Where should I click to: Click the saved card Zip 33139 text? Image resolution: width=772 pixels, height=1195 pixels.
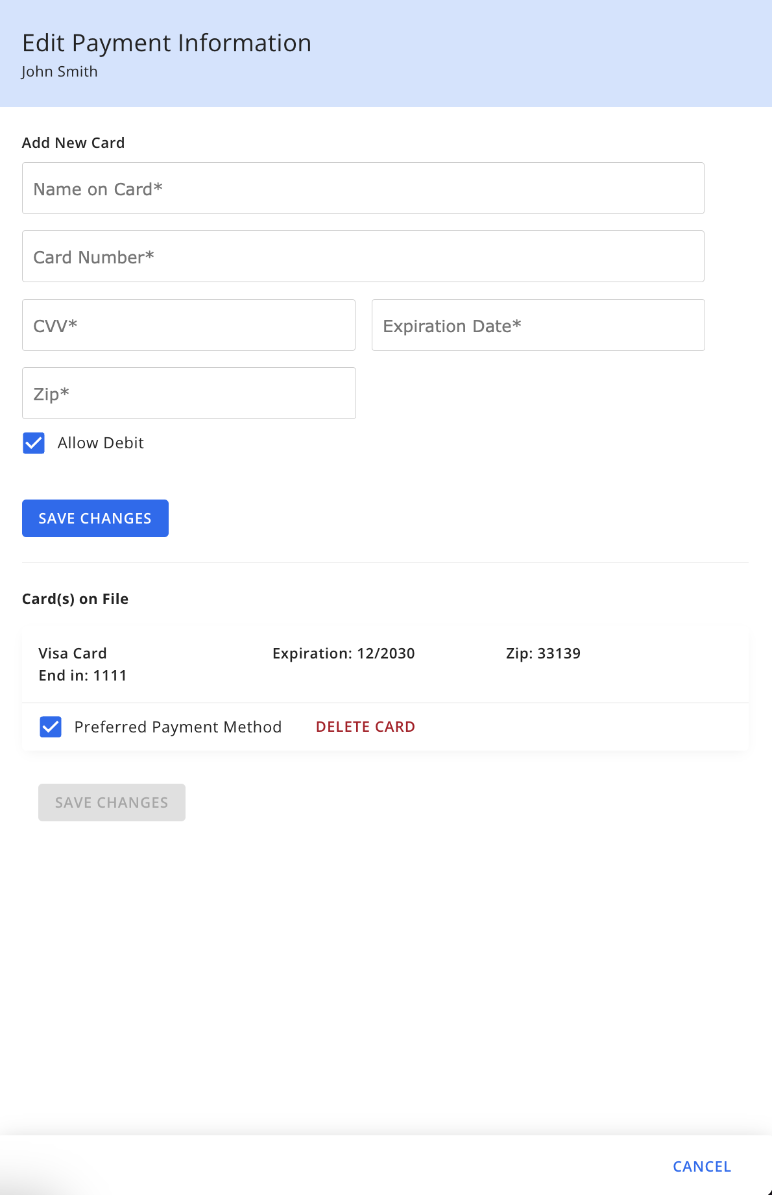(543, 653)
